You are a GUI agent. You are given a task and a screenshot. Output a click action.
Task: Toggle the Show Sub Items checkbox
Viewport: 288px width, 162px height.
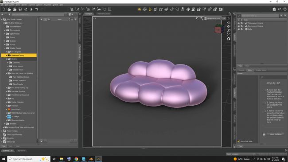[238, 141]
